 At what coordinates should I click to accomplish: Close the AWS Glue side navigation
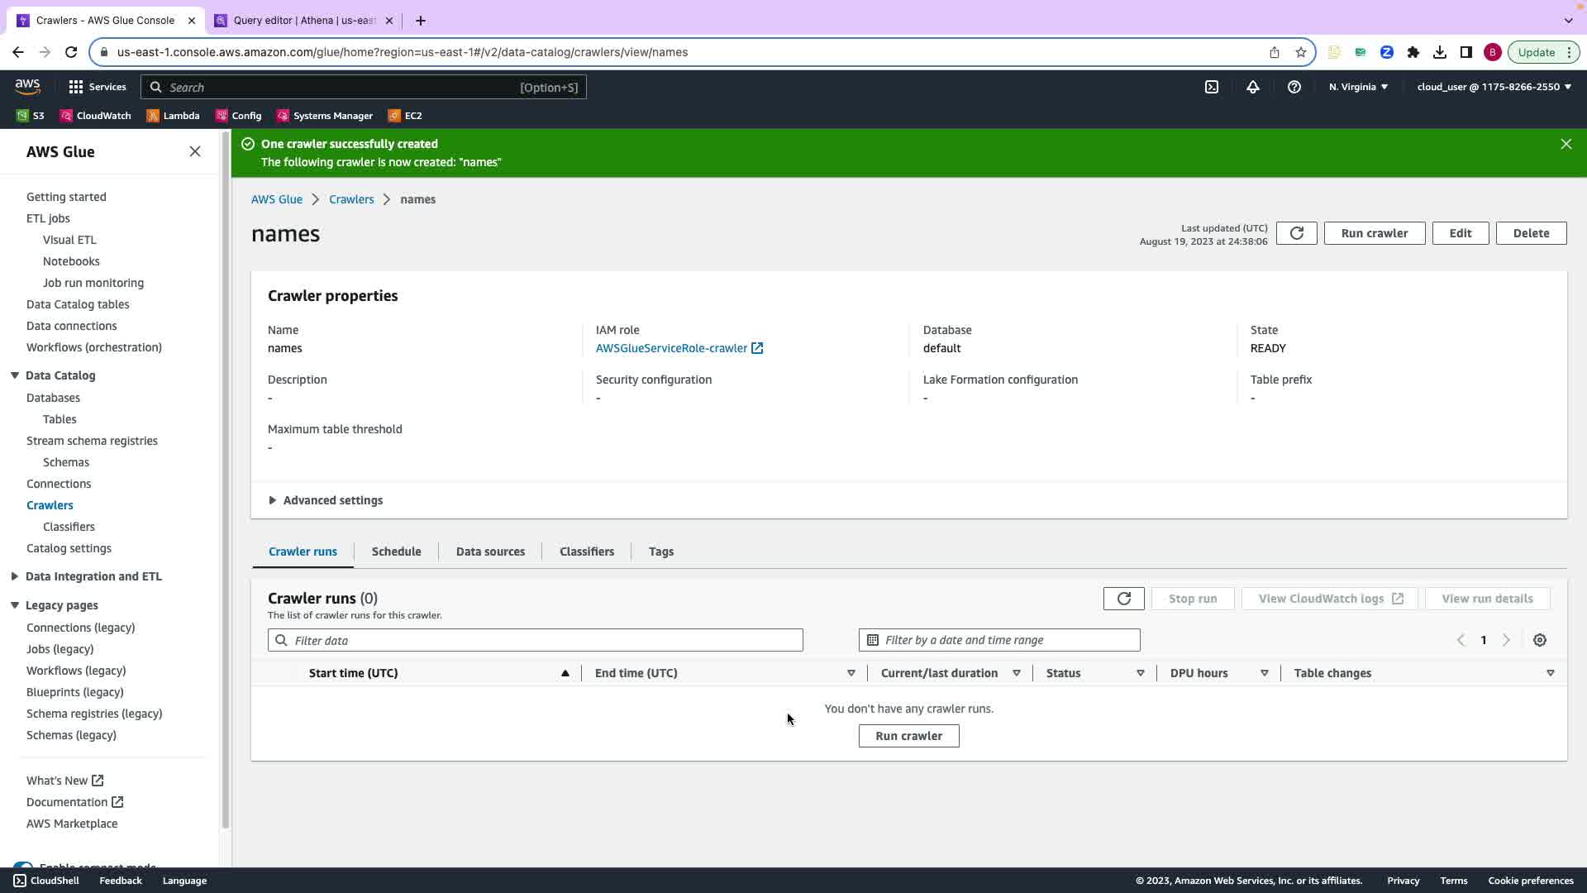(195, 151)
